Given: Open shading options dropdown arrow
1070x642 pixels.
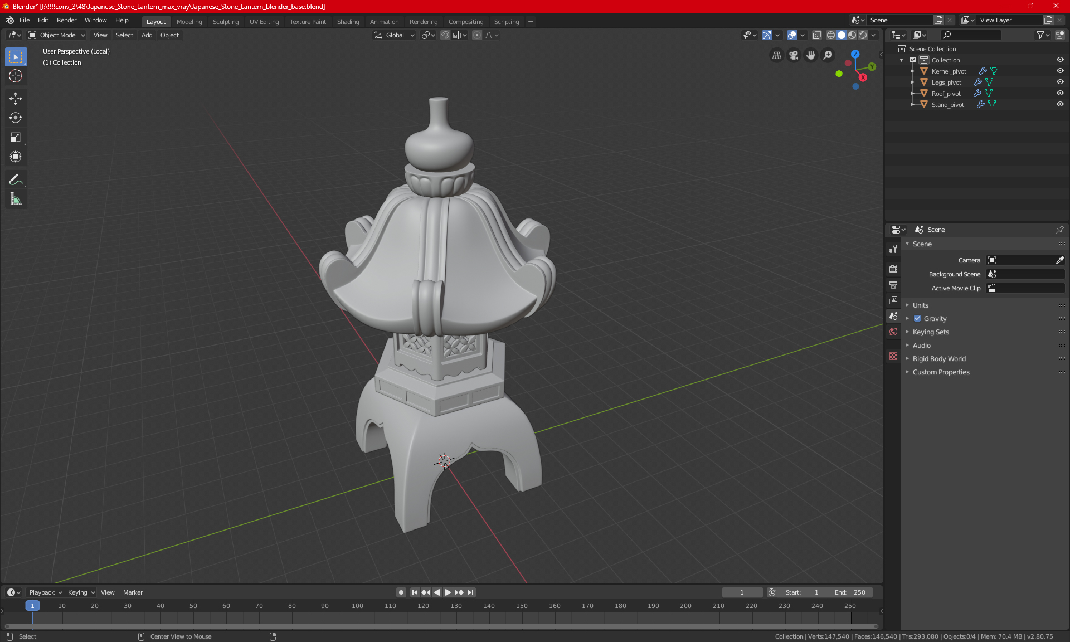Looking at the screenshot, I should click(874, 35).
